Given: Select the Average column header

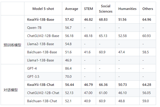Looking at the screenshot, I should 72,9.
